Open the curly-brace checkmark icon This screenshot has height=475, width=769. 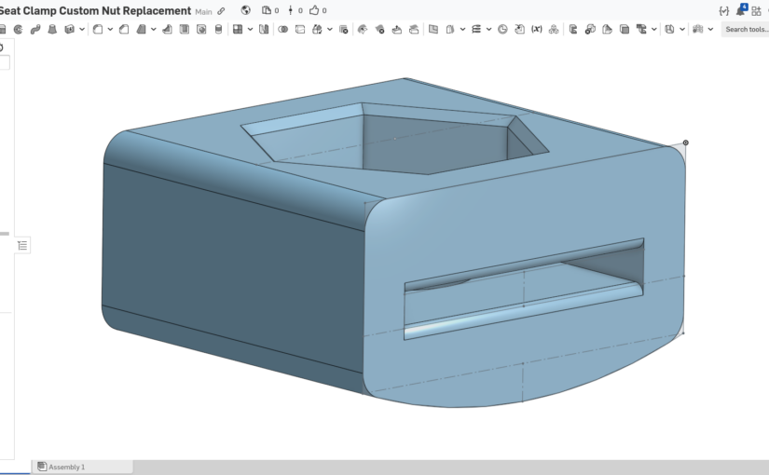(x=724, y=11)
